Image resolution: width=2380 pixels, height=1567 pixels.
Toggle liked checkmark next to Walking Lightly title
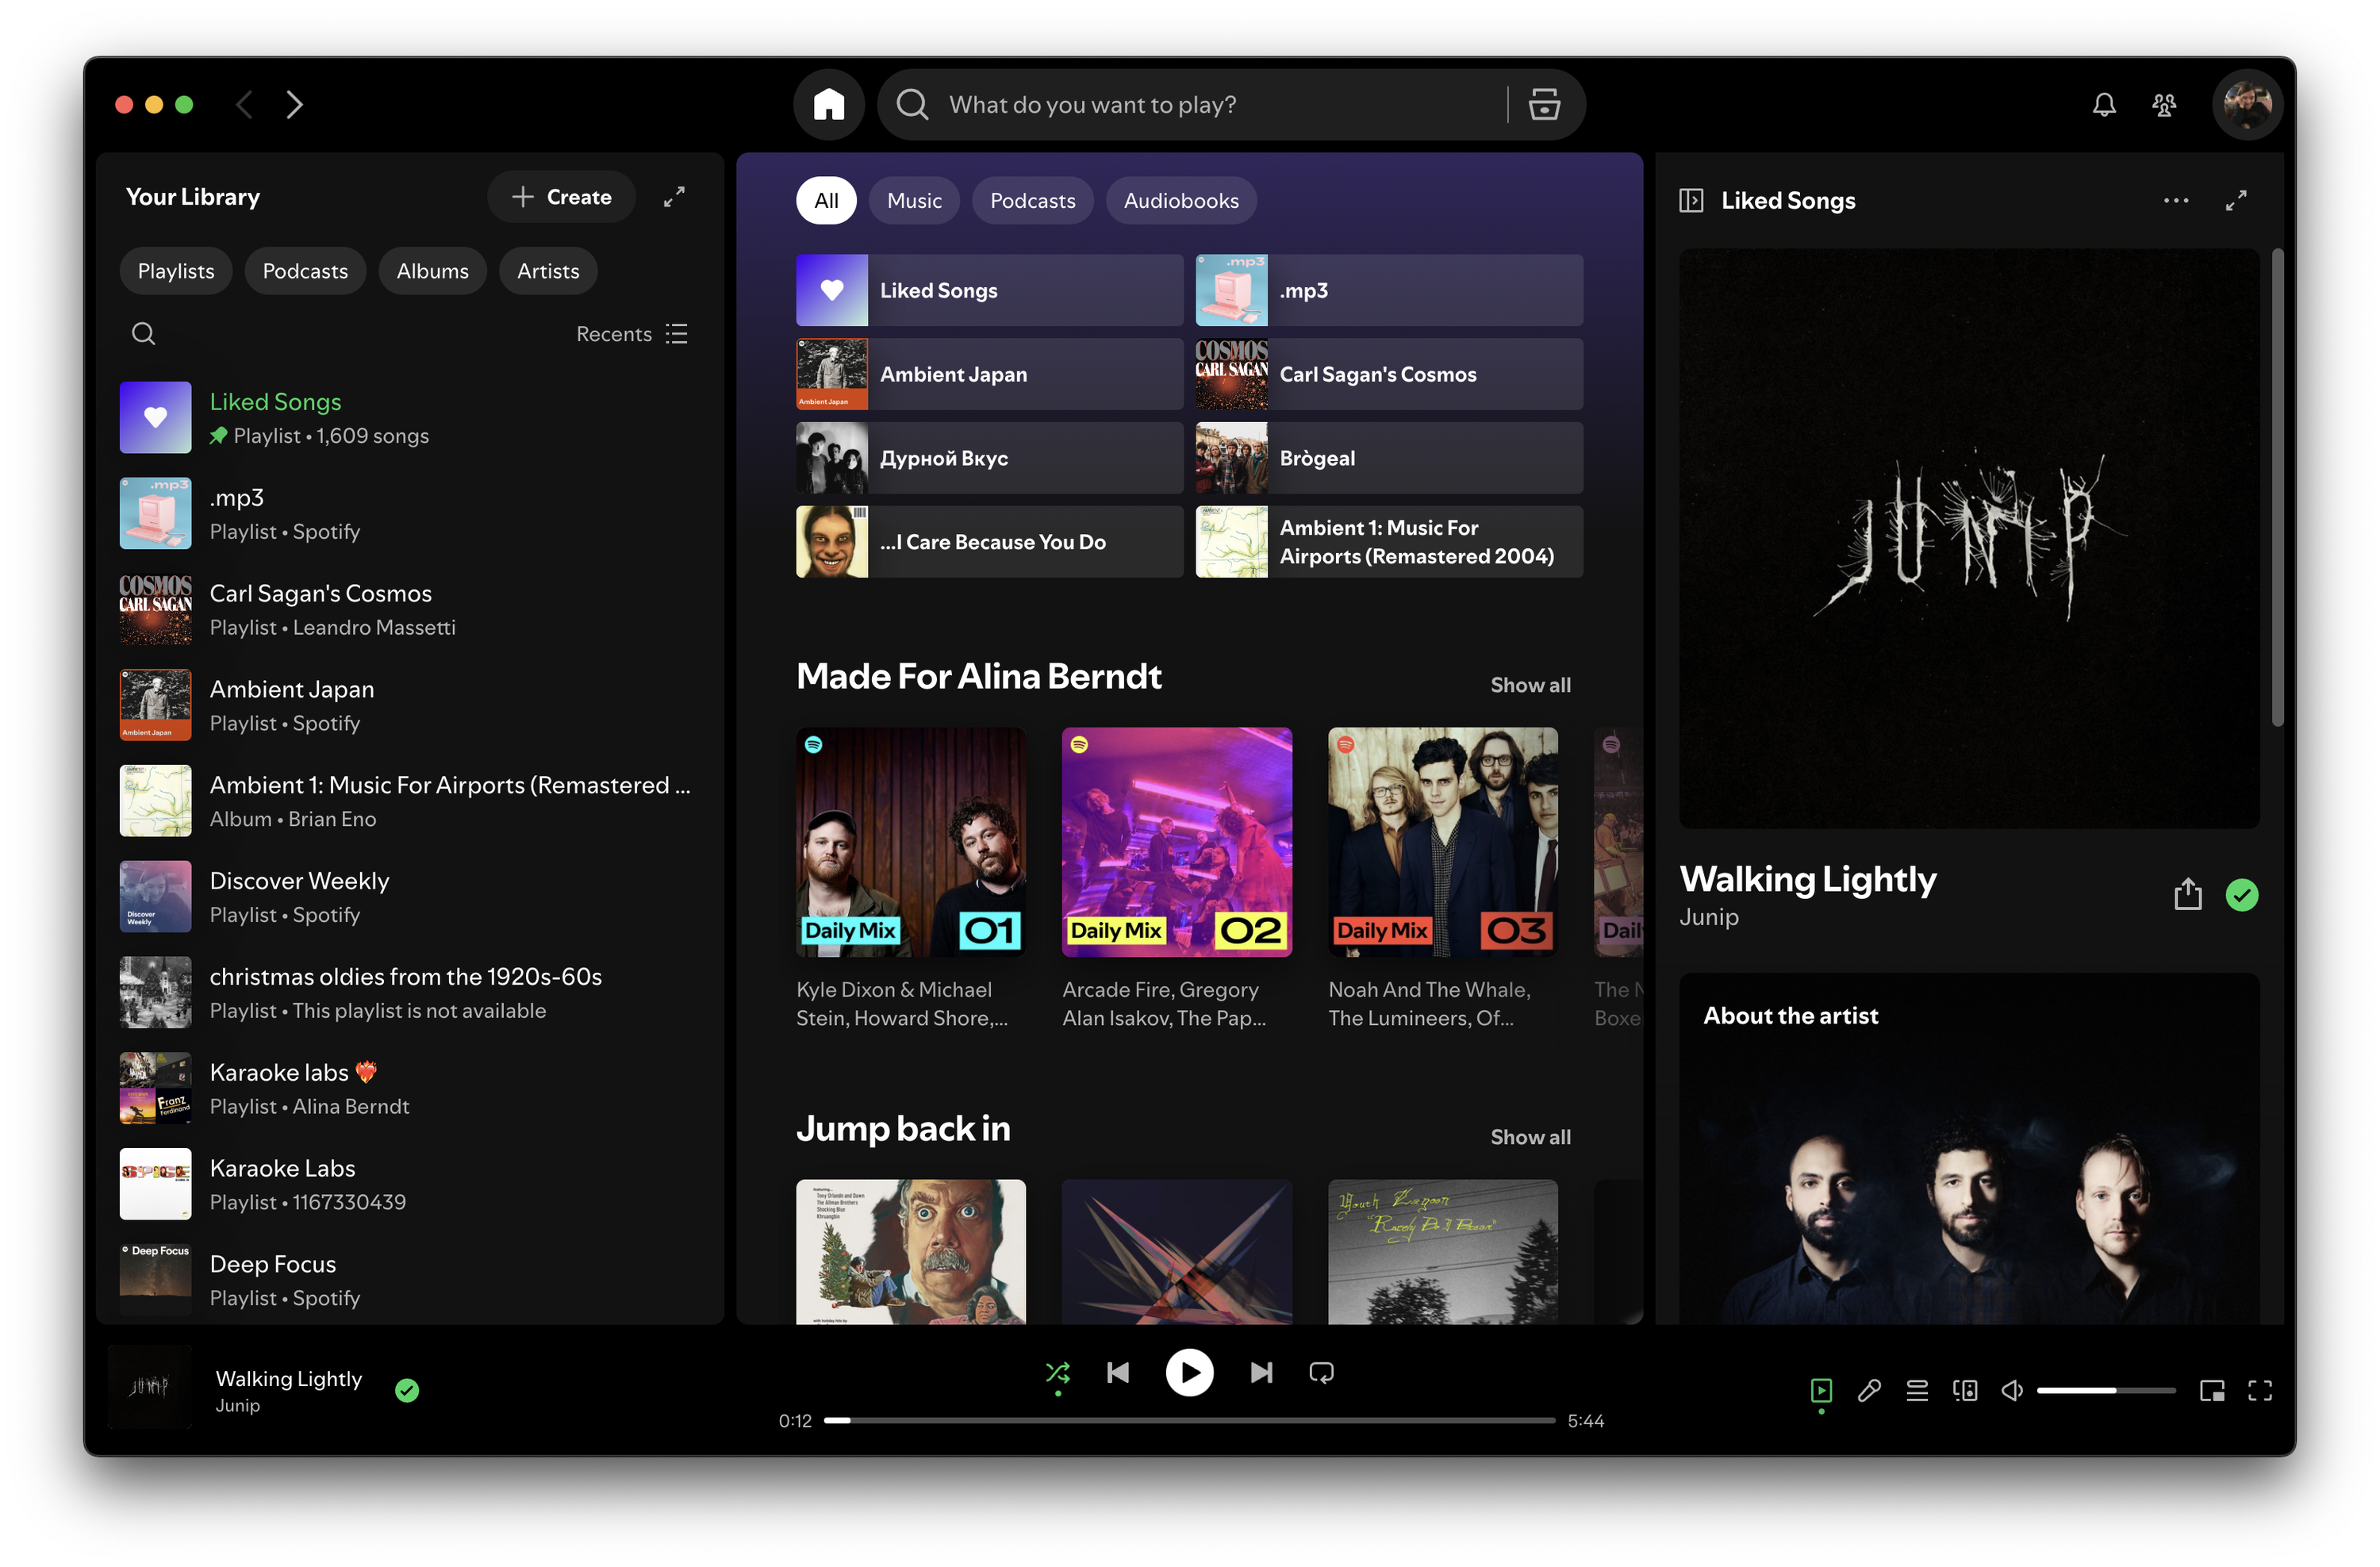2241,894
